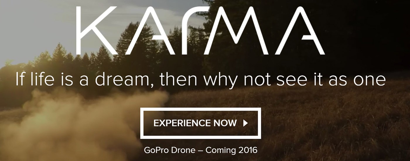Select the letter M in KARMA logo
Screen dimensions: 410x161
[238, 30]
